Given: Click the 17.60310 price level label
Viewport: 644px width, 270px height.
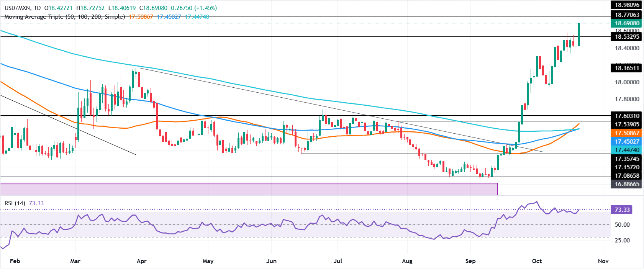Looking at the screenshot, I should click(627, 116).
